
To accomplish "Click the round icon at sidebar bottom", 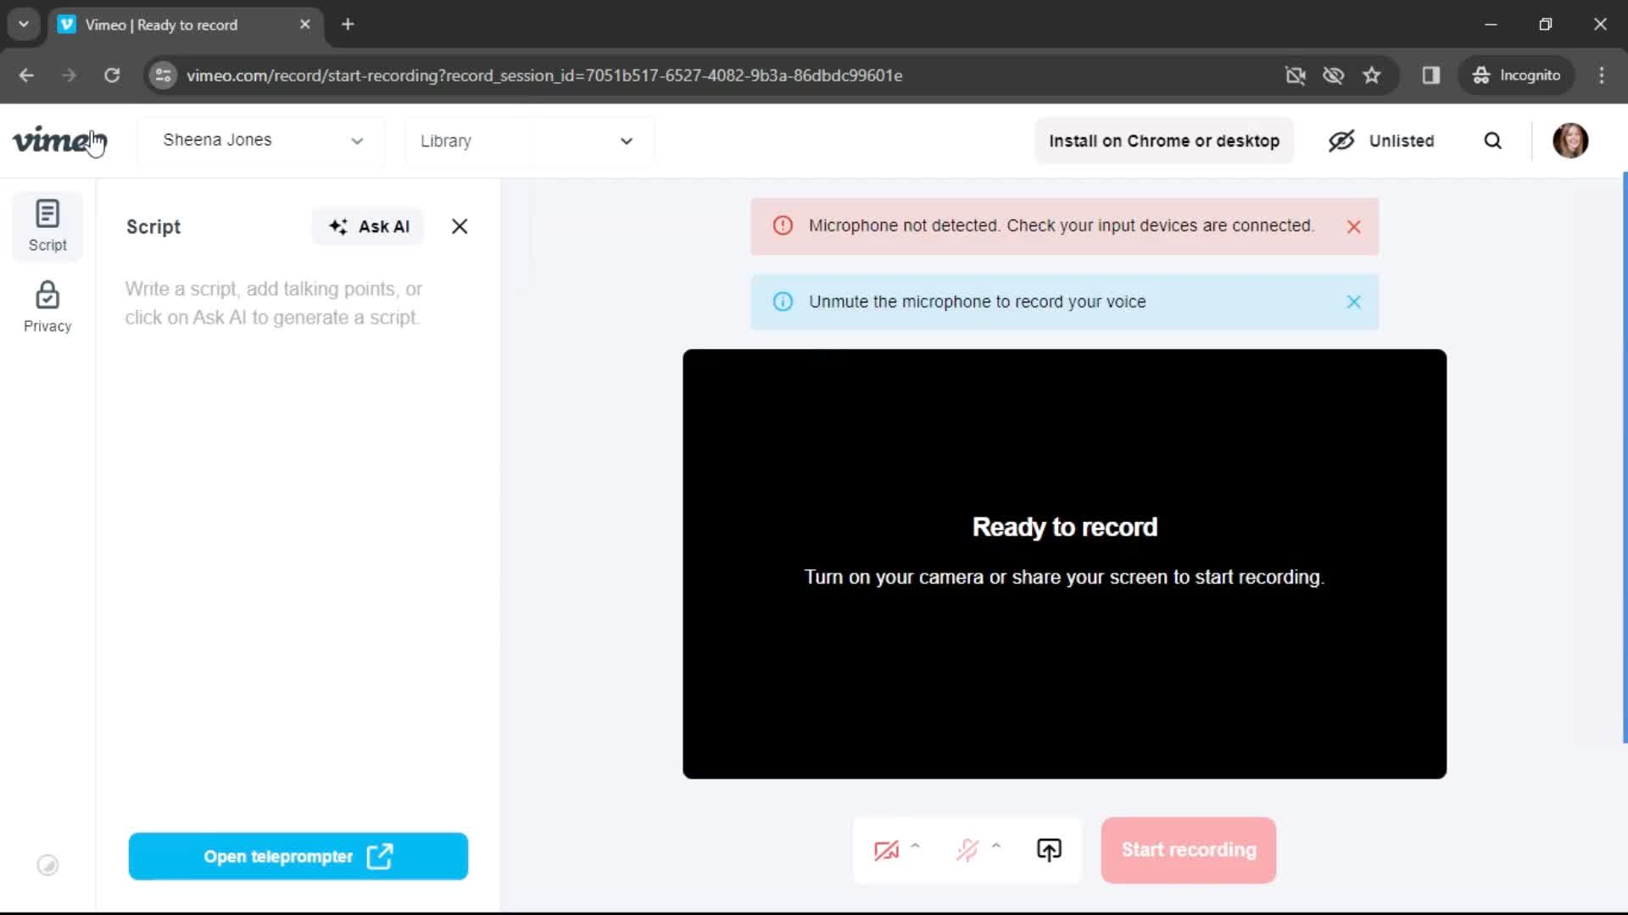I will 47,865.
